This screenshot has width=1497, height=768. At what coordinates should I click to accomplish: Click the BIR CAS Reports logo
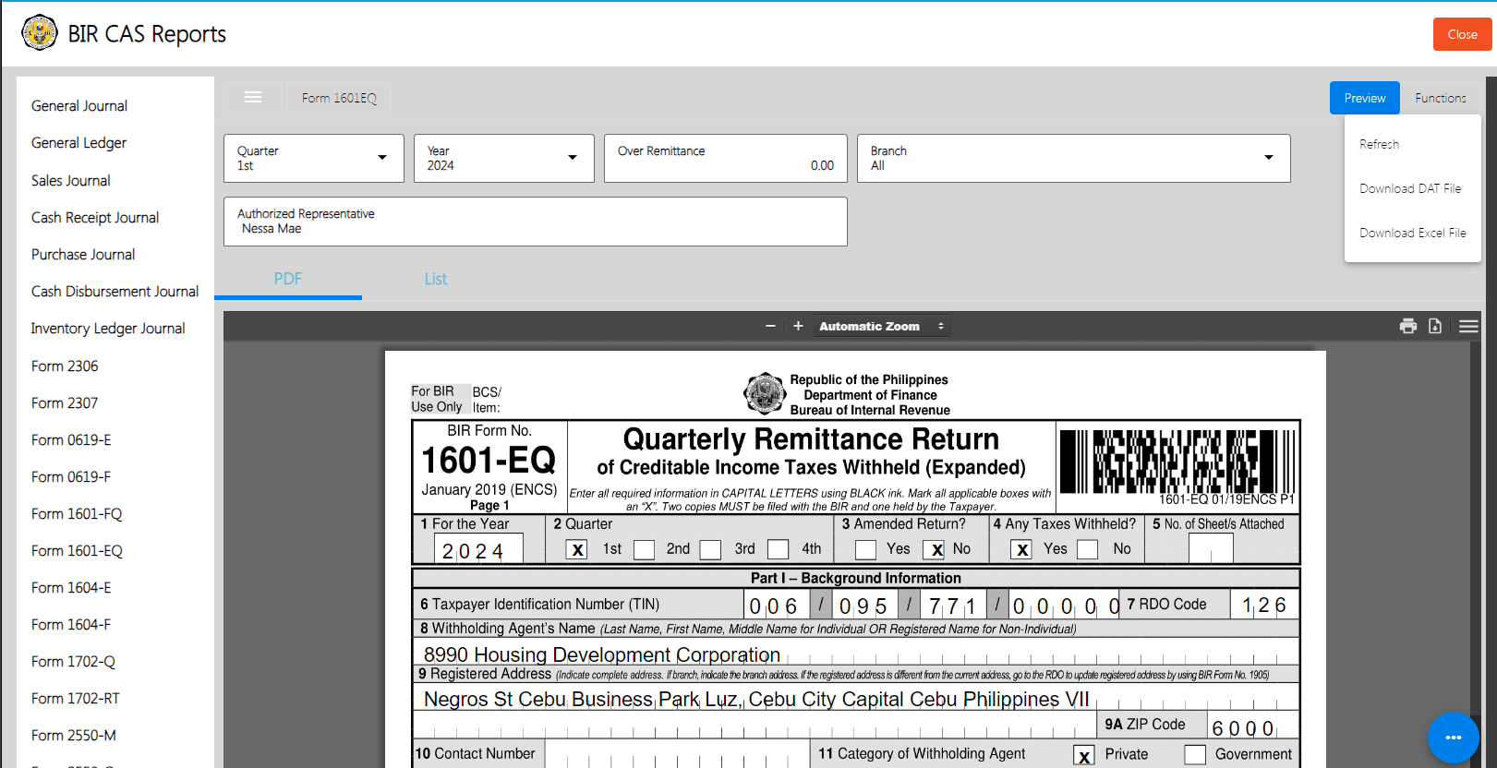click(40, 33)
